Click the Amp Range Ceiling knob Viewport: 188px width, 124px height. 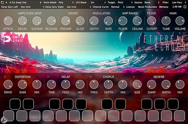(x=137, y=21)
